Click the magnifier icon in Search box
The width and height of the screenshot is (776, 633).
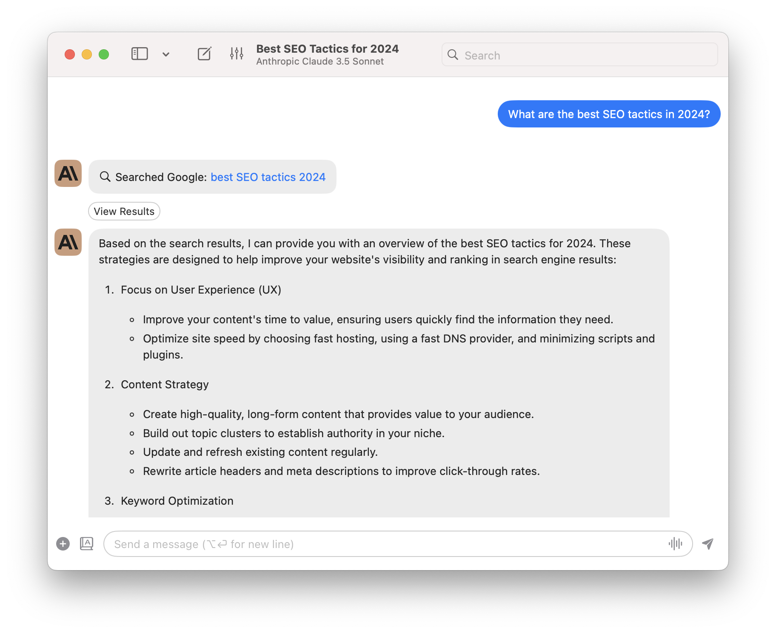453,55
